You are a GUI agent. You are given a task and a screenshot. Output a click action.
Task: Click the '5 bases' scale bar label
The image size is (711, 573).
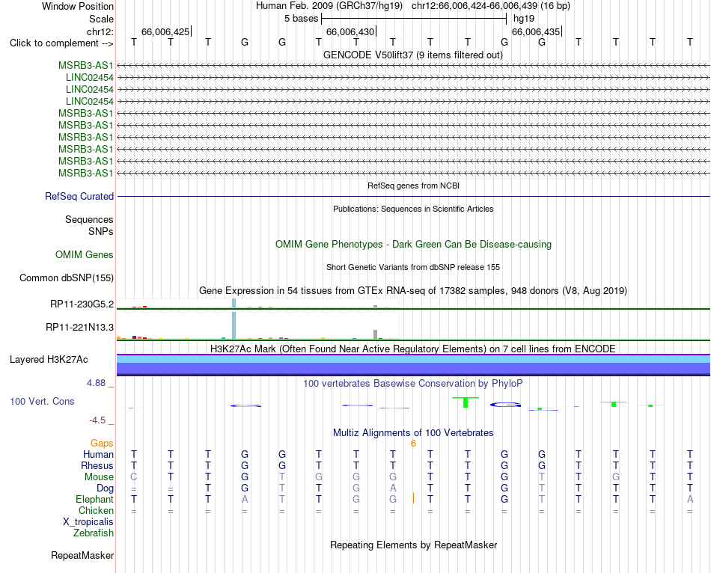click(301, 19)
